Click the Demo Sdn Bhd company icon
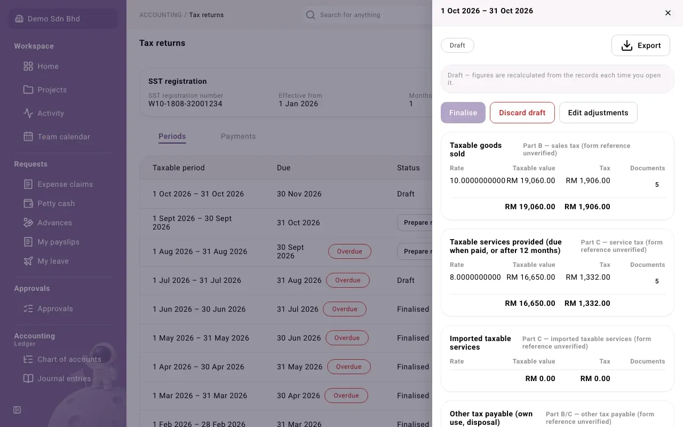The width and height of the screenshot is (683, 427). [19, 19]
